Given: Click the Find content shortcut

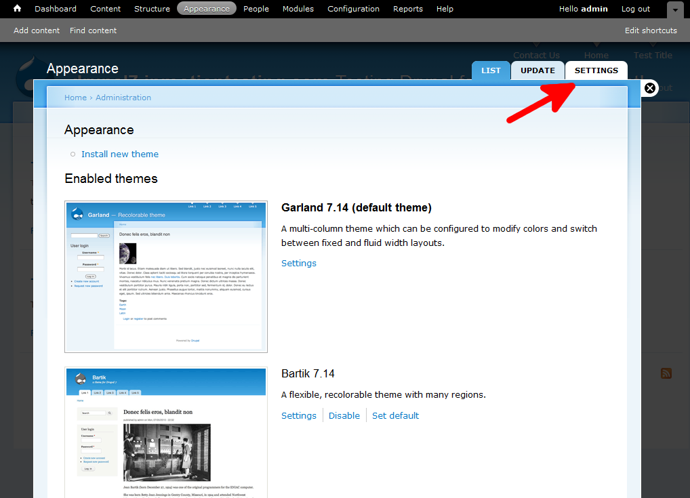Looking at the screenshot, I should 93,30.
